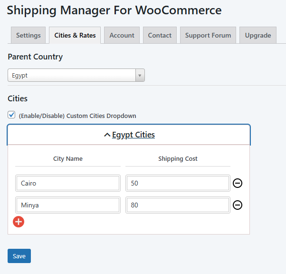
Task: Remove the Minya city row
Action: click(x=238, y=205)
